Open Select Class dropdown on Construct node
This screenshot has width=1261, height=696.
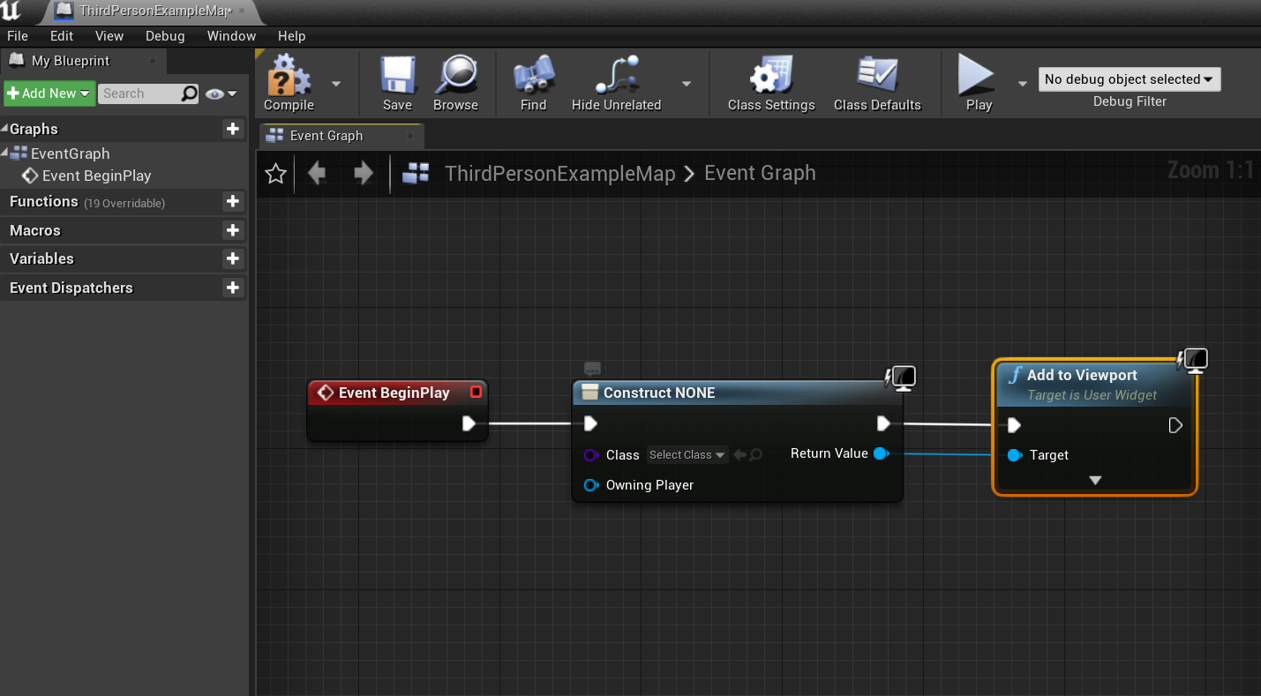coord(687,454)
